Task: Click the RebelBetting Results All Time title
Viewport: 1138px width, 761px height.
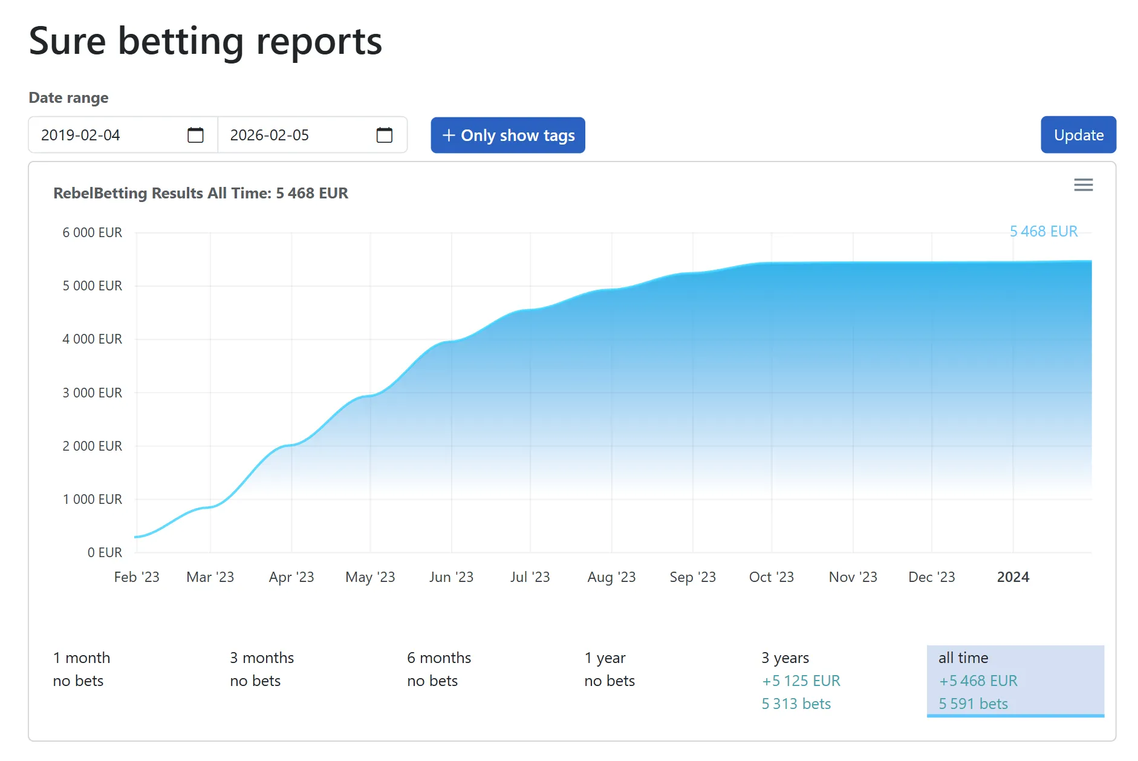Action: [x=201, y=193]
